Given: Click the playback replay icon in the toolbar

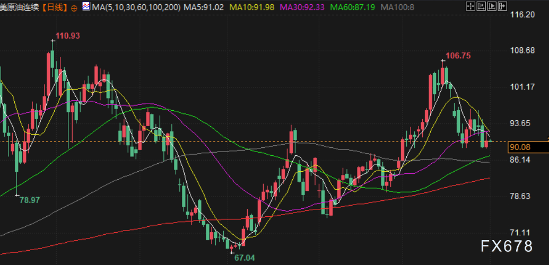Looking at the screenshot, I should click(492, 6).
